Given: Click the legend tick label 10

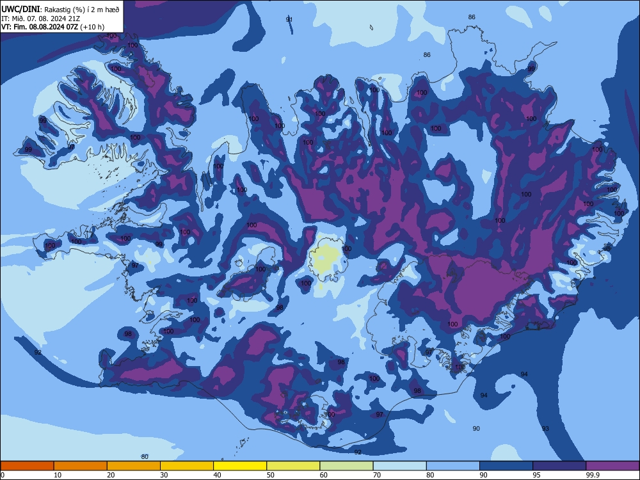Looking at the screenshot, I should 58,475.
